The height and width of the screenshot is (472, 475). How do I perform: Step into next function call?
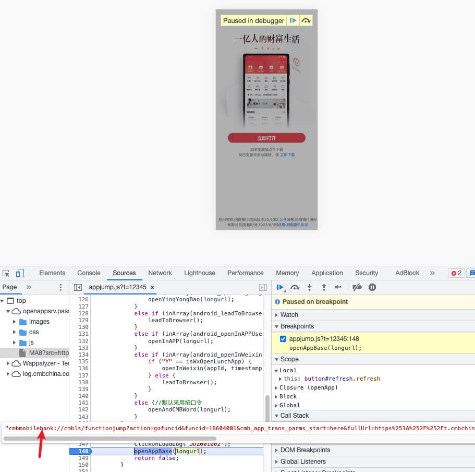(x=309, y=287)
